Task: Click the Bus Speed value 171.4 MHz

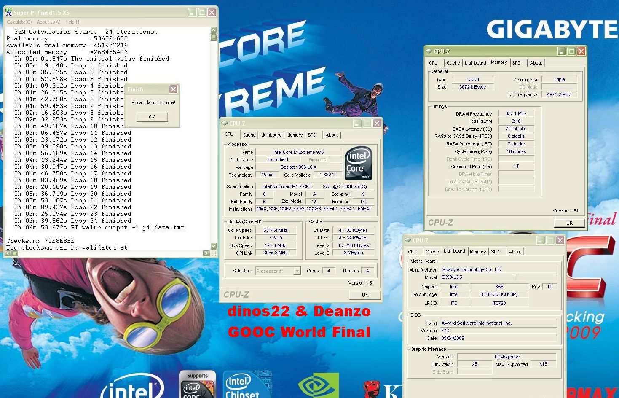Action: (x=276, y=245)
